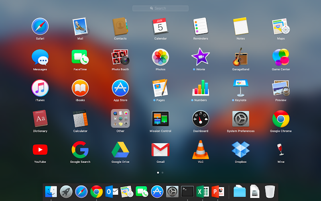The height and width of the screenshot is (201, 321).
Task: Open System Preferences from the Dock
Action: pos(172,192)
